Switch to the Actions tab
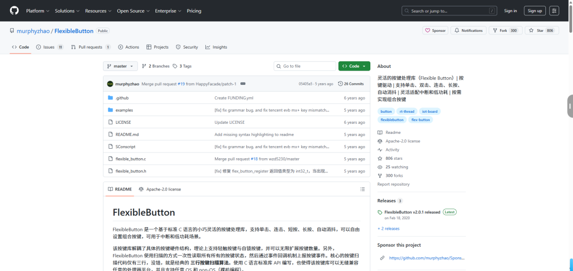Screen dimensions: 573x271 pos(128,47)
